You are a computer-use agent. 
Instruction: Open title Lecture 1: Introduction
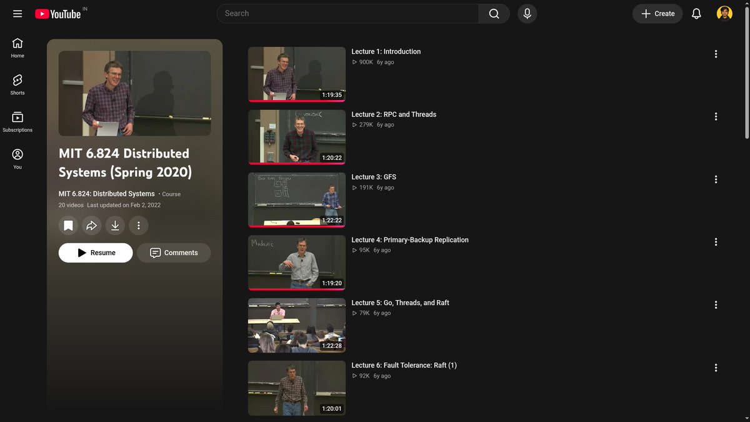(x=386, y=52)
